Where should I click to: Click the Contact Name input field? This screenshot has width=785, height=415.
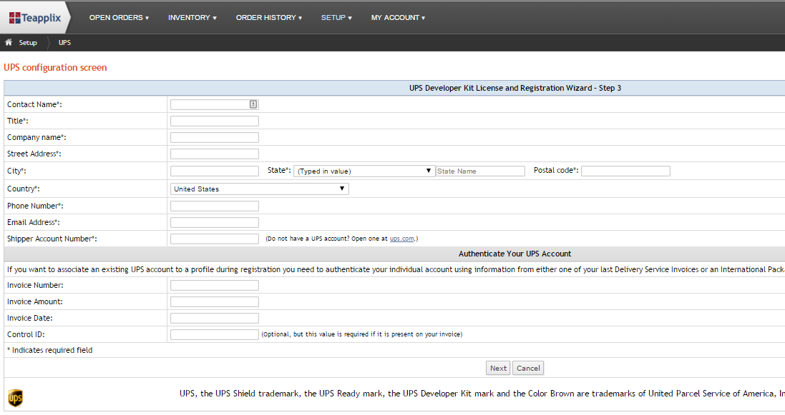[214, 104]
